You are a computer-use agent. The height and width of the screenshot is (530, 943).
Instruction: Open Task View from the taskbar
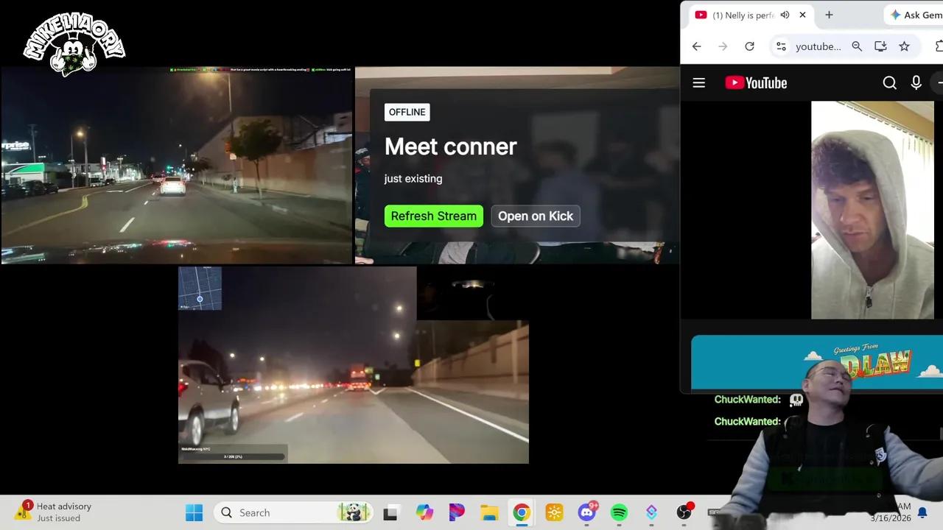(390, 512)
